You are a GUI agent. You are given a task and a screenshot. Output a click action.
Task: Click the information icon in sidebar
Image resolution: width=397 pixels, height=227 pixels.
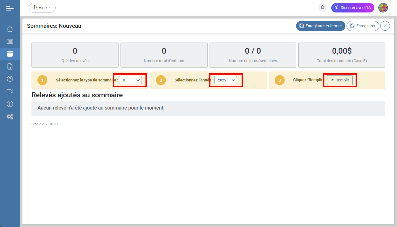coord(10,104)
